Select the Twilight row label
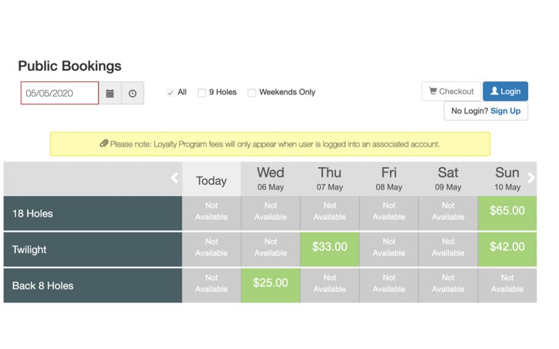The height and width of the screenshot is (349, 559). tap(92, 249)
